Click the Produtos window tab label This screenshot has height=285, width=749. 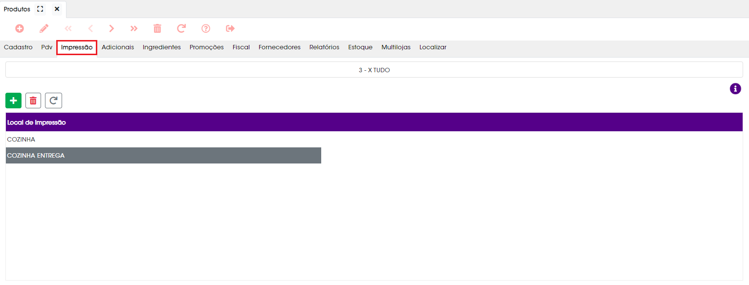[17, 9]
